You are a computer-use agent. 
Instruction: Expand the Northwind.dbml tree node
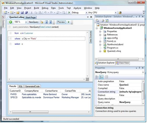point(100,45)
